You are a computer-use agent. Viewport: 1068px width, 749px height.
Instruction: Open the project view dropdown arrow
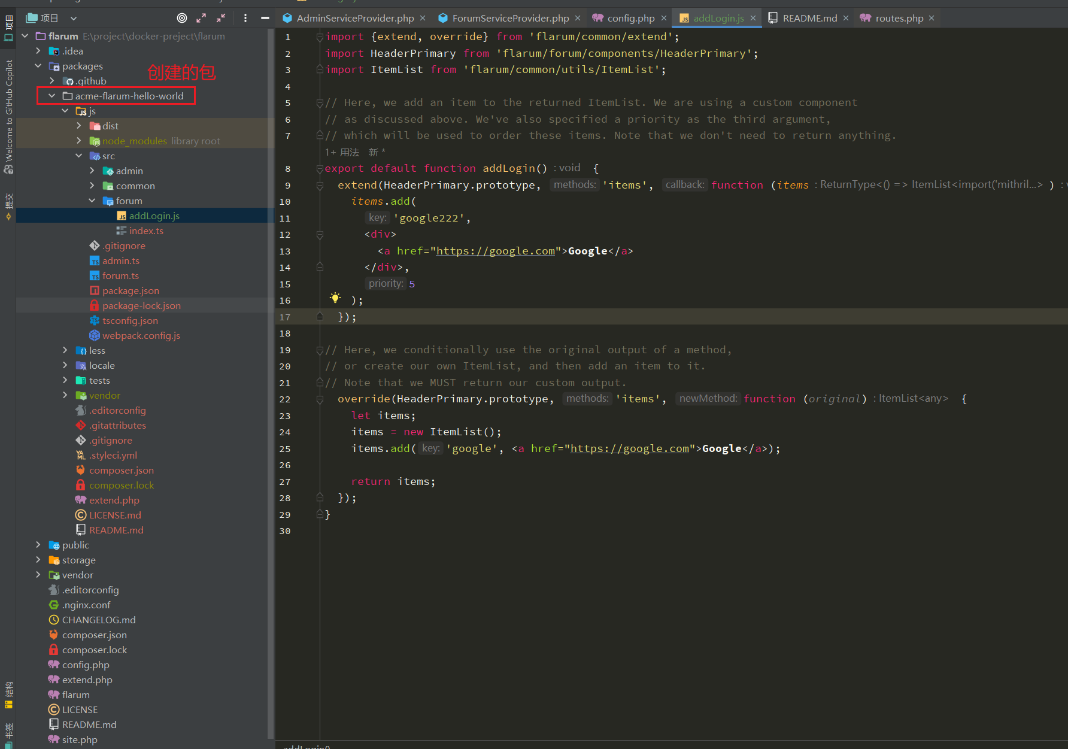[74, 19]
